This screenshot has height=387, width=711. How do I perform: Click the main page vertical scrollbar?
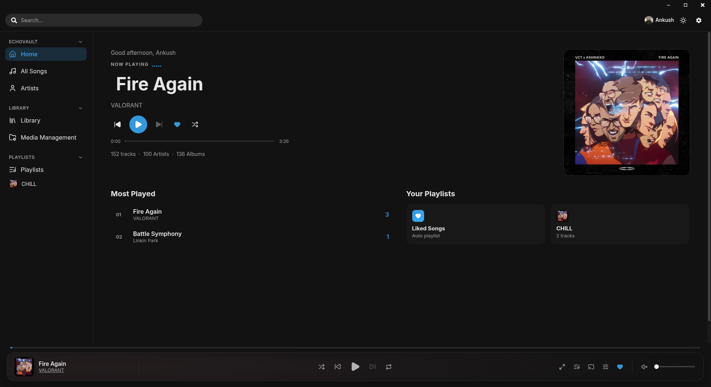click(x=709, y=177)
